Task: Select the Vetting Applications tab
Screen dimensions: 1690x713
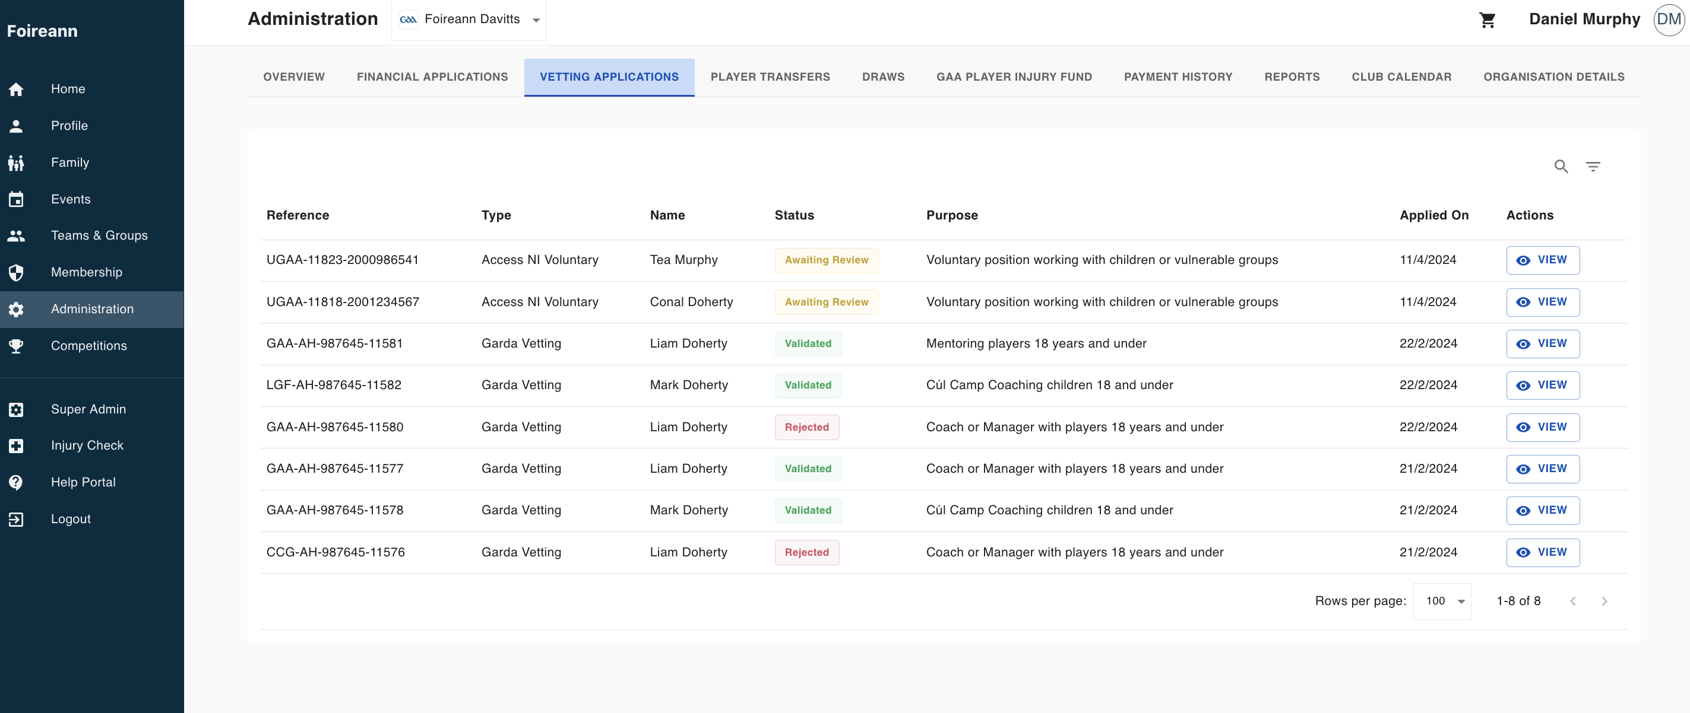Action: click(609, 77)
